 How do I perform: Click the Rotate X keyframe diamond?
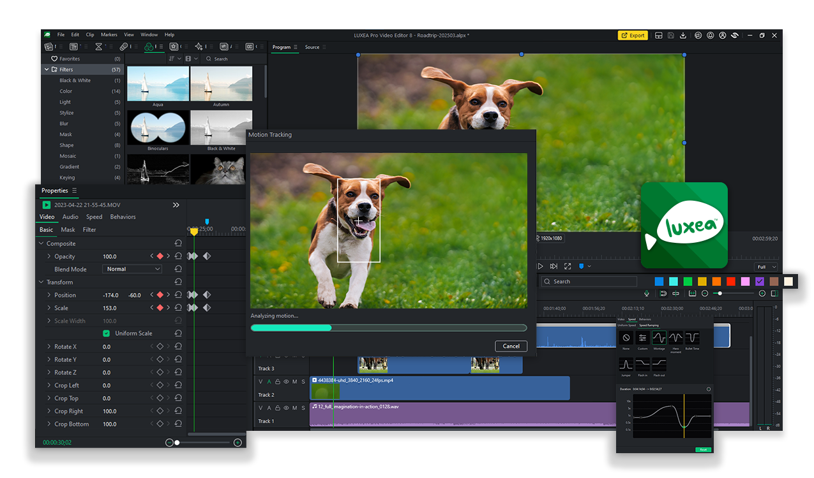pos(160,347)
